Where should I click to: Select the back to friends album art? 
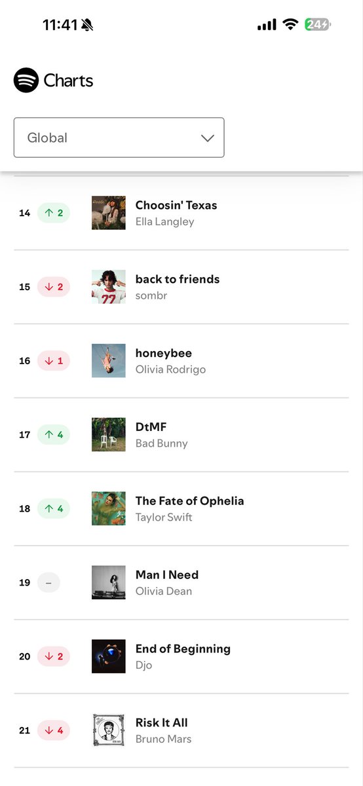[109, 287]
